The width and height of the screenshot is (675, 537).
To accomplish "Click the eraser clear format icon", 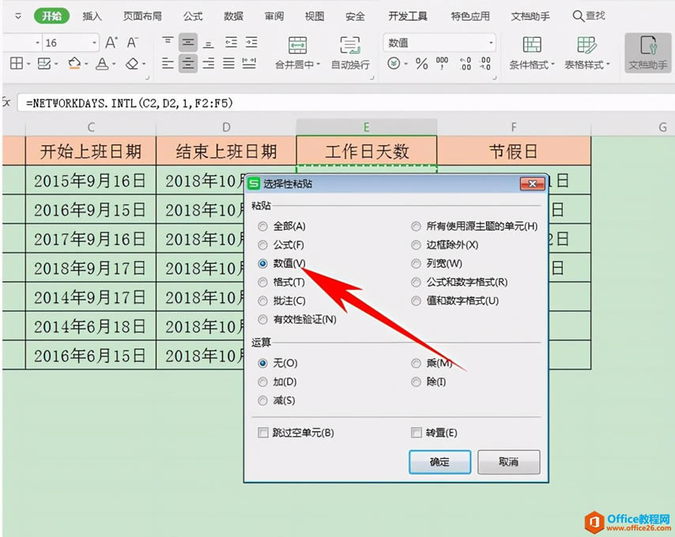I will (132, 64).
